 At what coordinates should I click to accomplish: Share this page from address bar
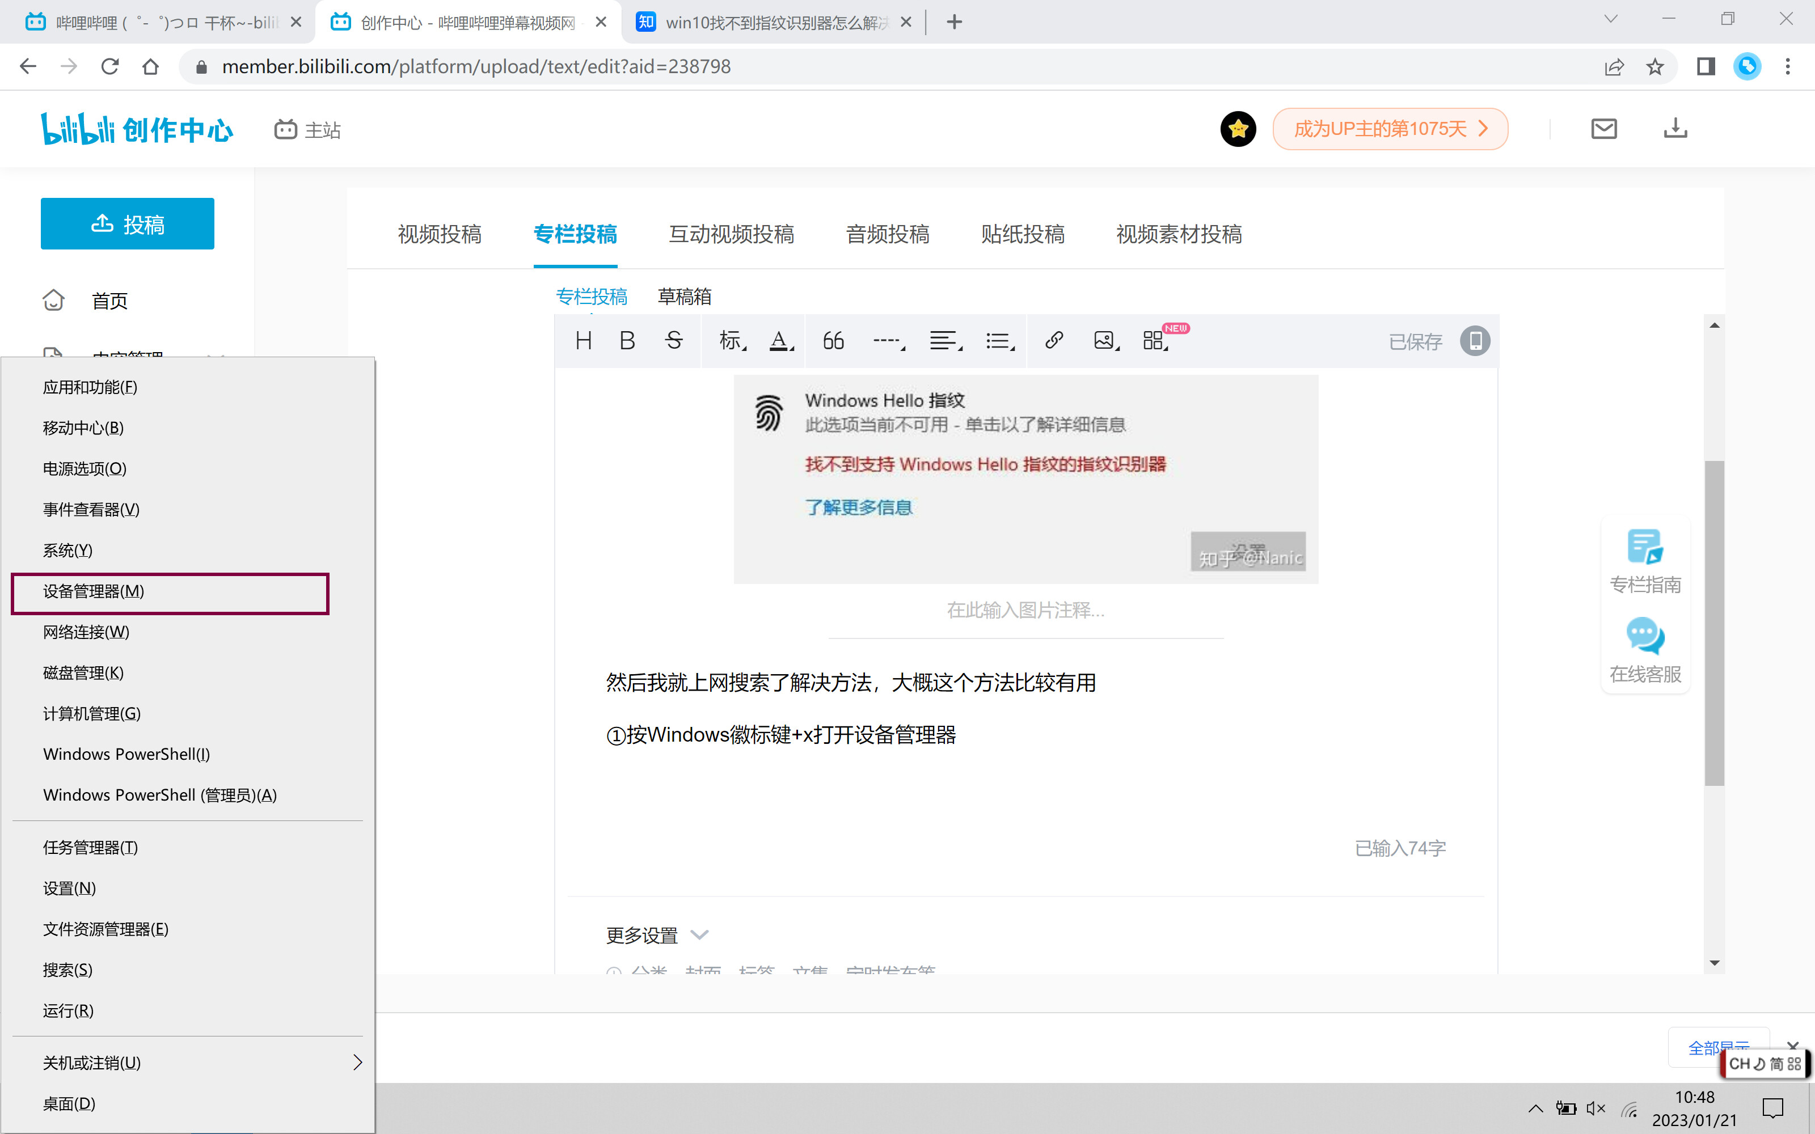point(1614,67)
